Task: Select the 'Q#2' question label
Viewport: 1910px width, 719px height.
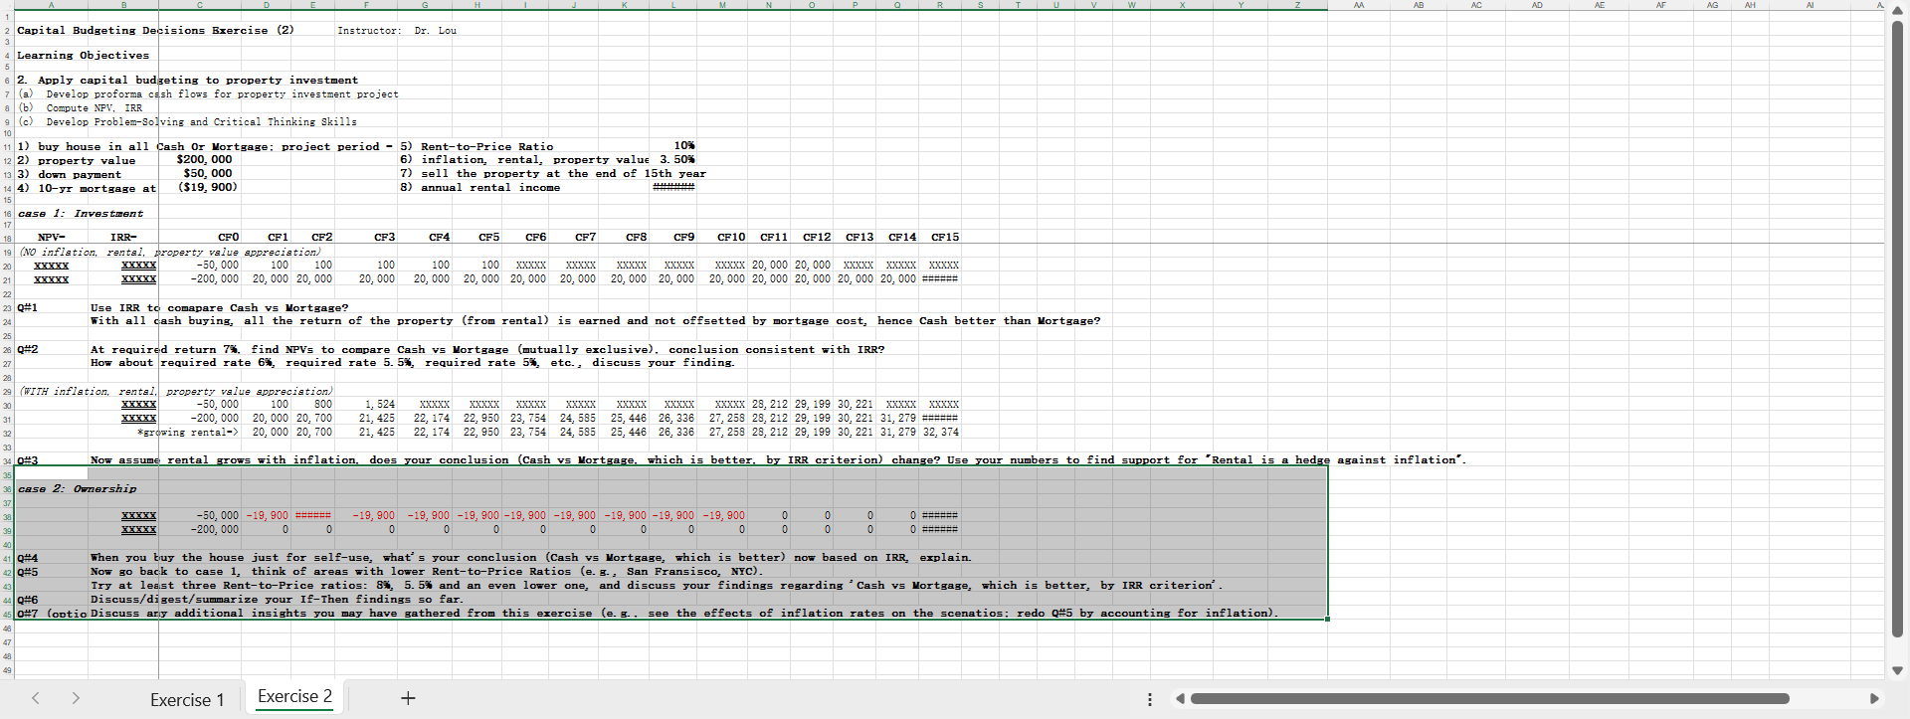Action: 27,349
